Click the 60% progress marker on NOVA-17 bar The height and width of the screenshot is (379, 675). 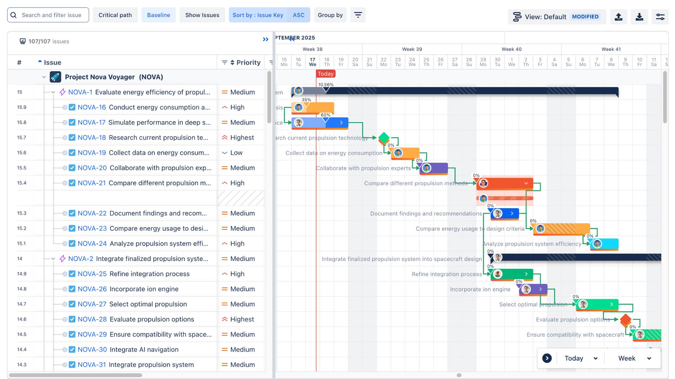pyautogui.click(x=326, y=114)
